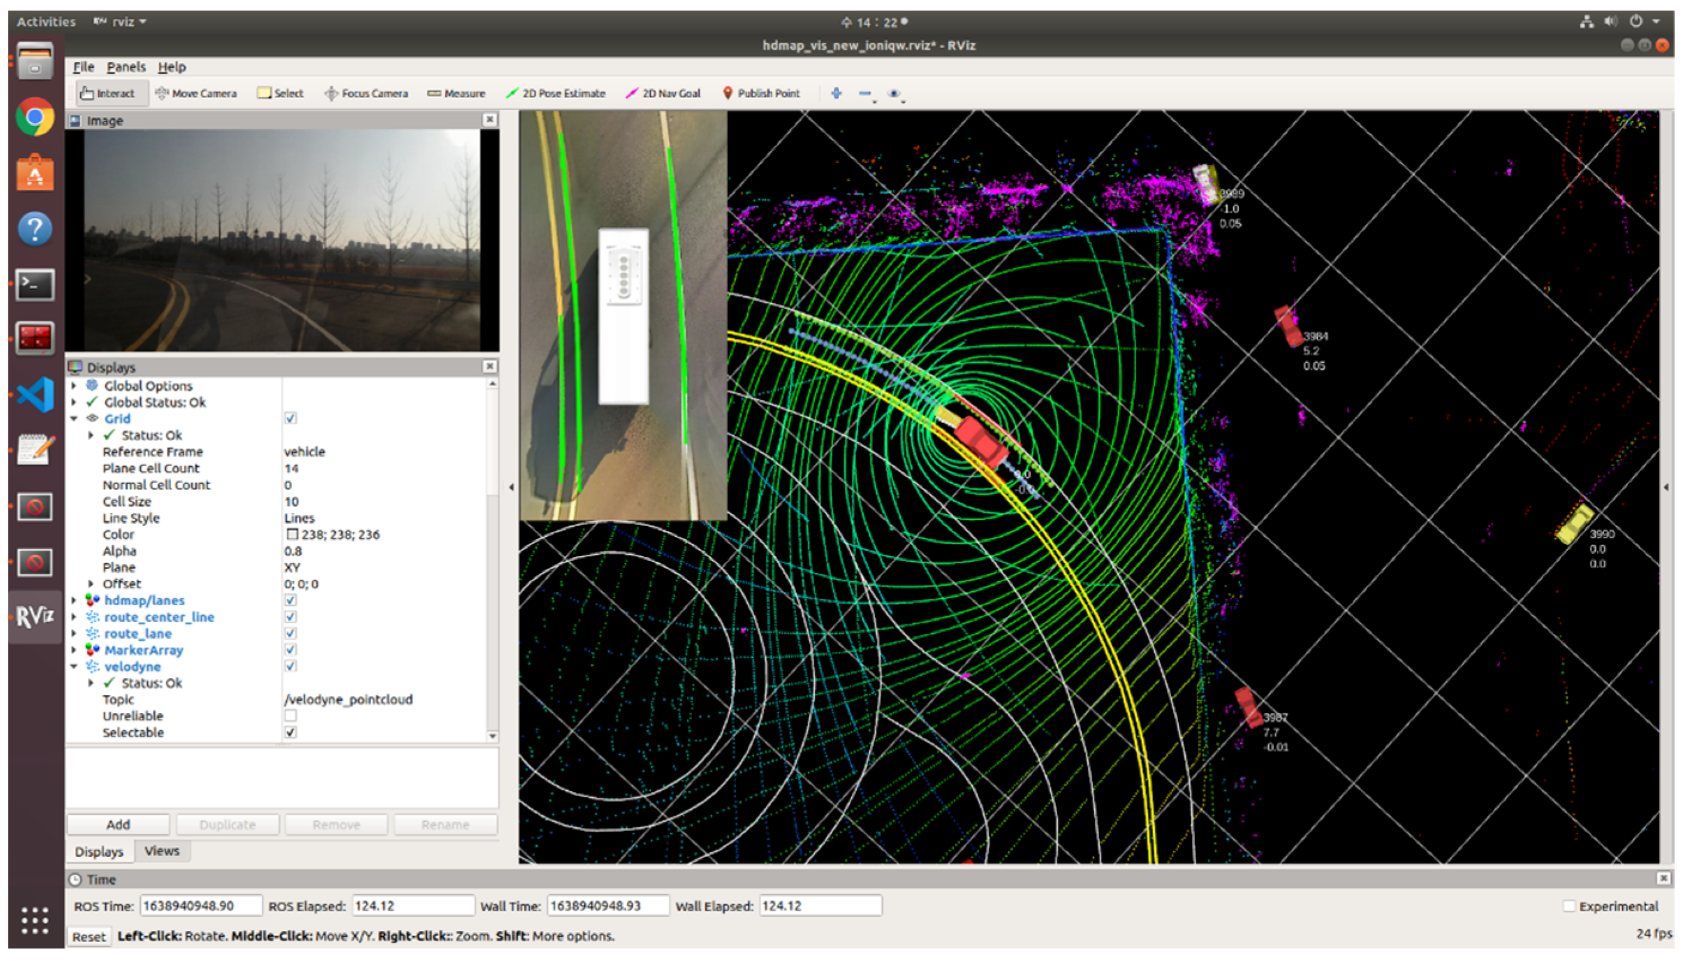
Task: Pick the 2D Pose Estimate tool
Action: (555, 93)
